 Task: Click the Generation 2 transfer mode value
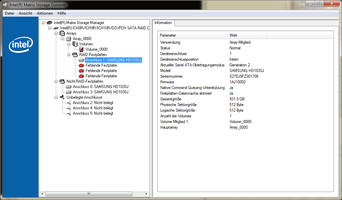240,65
